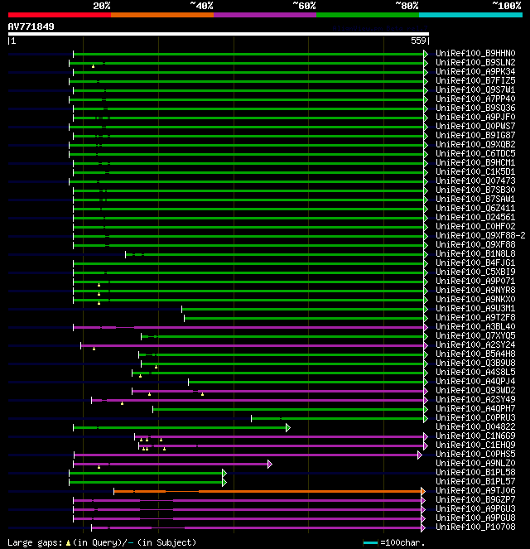Click the cyan 100char scale marker
Viewport: 530px width, 549px height.
click(x=370, y=542)
